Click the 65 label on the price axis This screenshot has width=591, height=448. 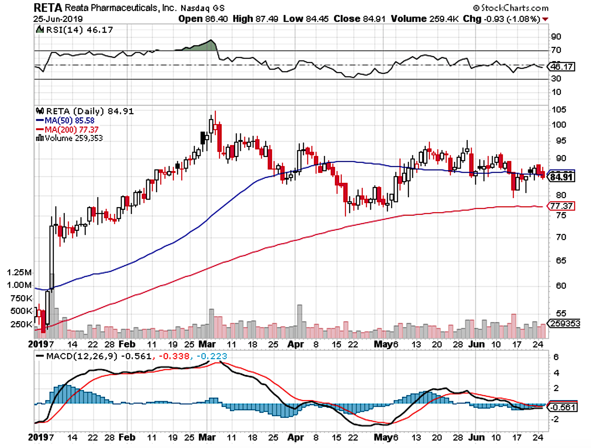(561, 260)
